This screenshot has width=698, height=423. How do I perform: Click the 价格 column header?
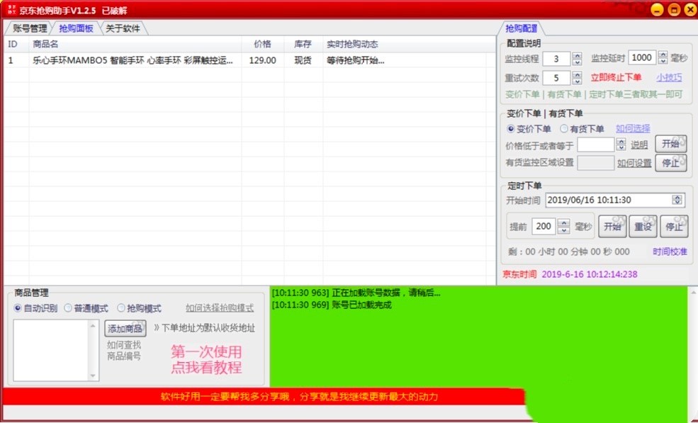click(263, 44)
